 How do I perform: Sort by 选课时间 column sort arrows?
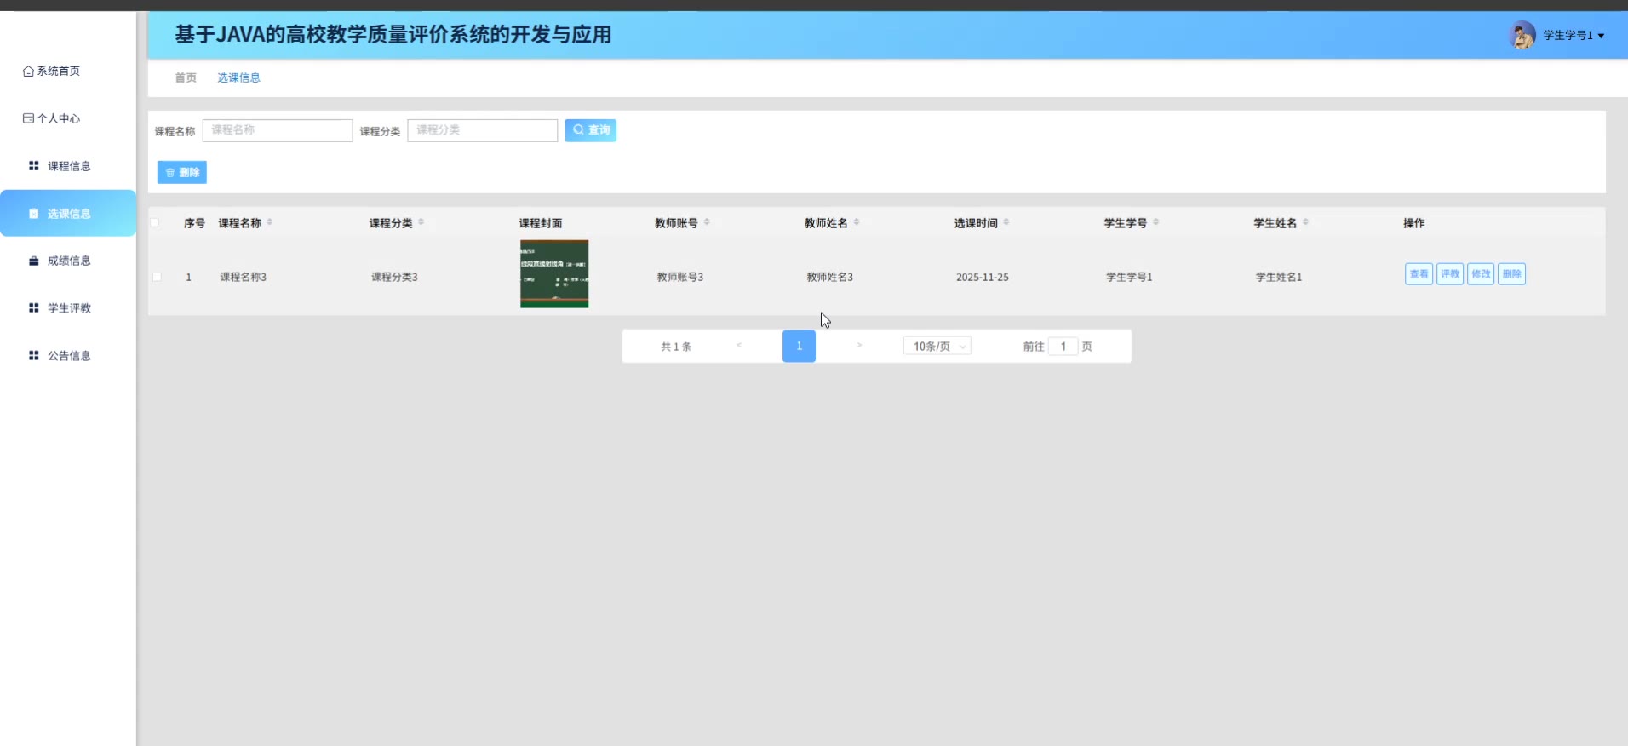pos(1006,222)
